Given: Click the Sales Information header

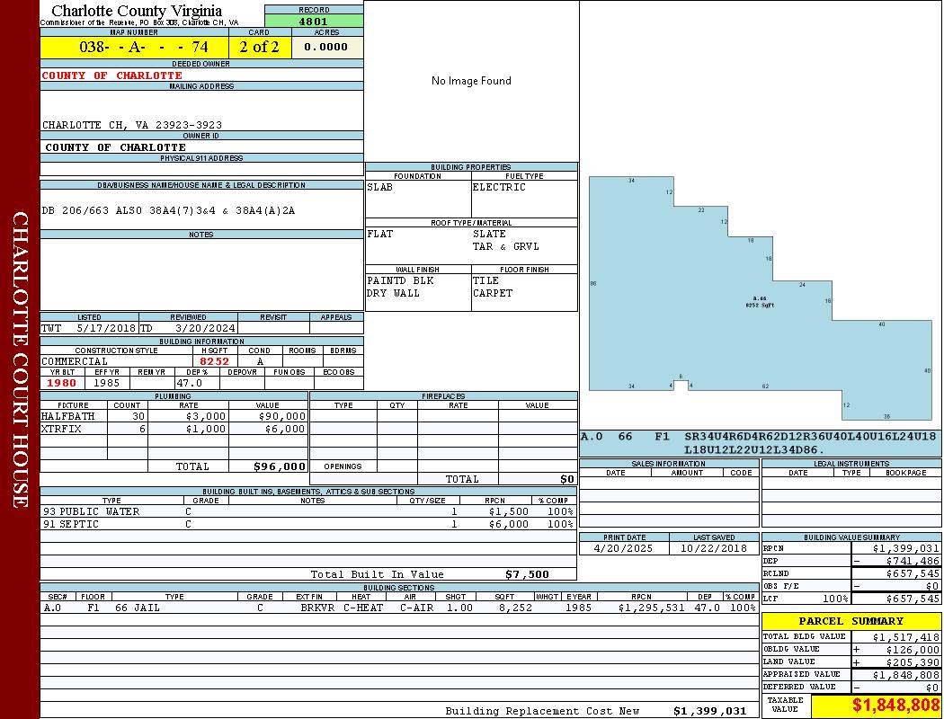Looking at the screenshot, I should [668, 464].
